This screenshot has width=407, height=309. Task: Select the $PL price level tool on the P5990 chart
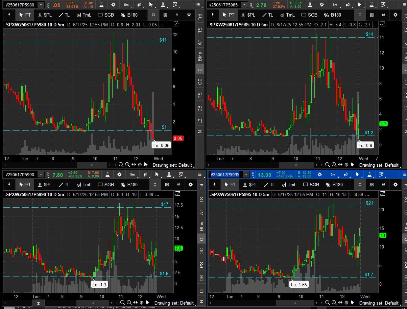pyautogui.click(x=45, y=185)
